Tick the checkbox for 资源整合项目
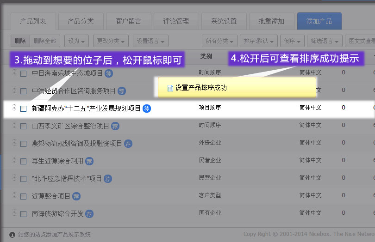Image resolution: width=375 pixels, height=242 pixels. point(24,196)
